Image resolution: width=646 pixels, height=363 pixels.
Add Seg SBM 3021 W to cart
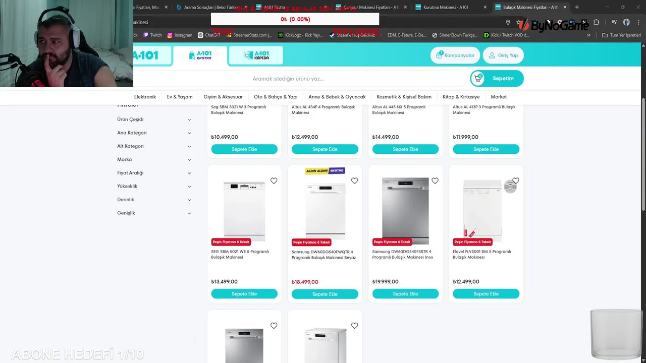pos(244,149)
